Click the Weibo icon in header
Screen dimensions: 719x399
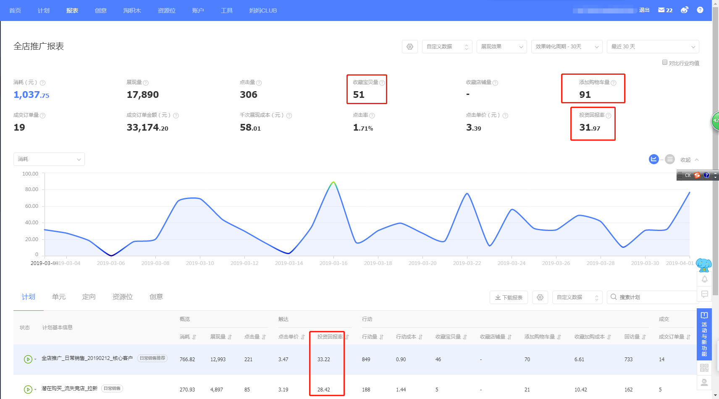click(685, 10)
